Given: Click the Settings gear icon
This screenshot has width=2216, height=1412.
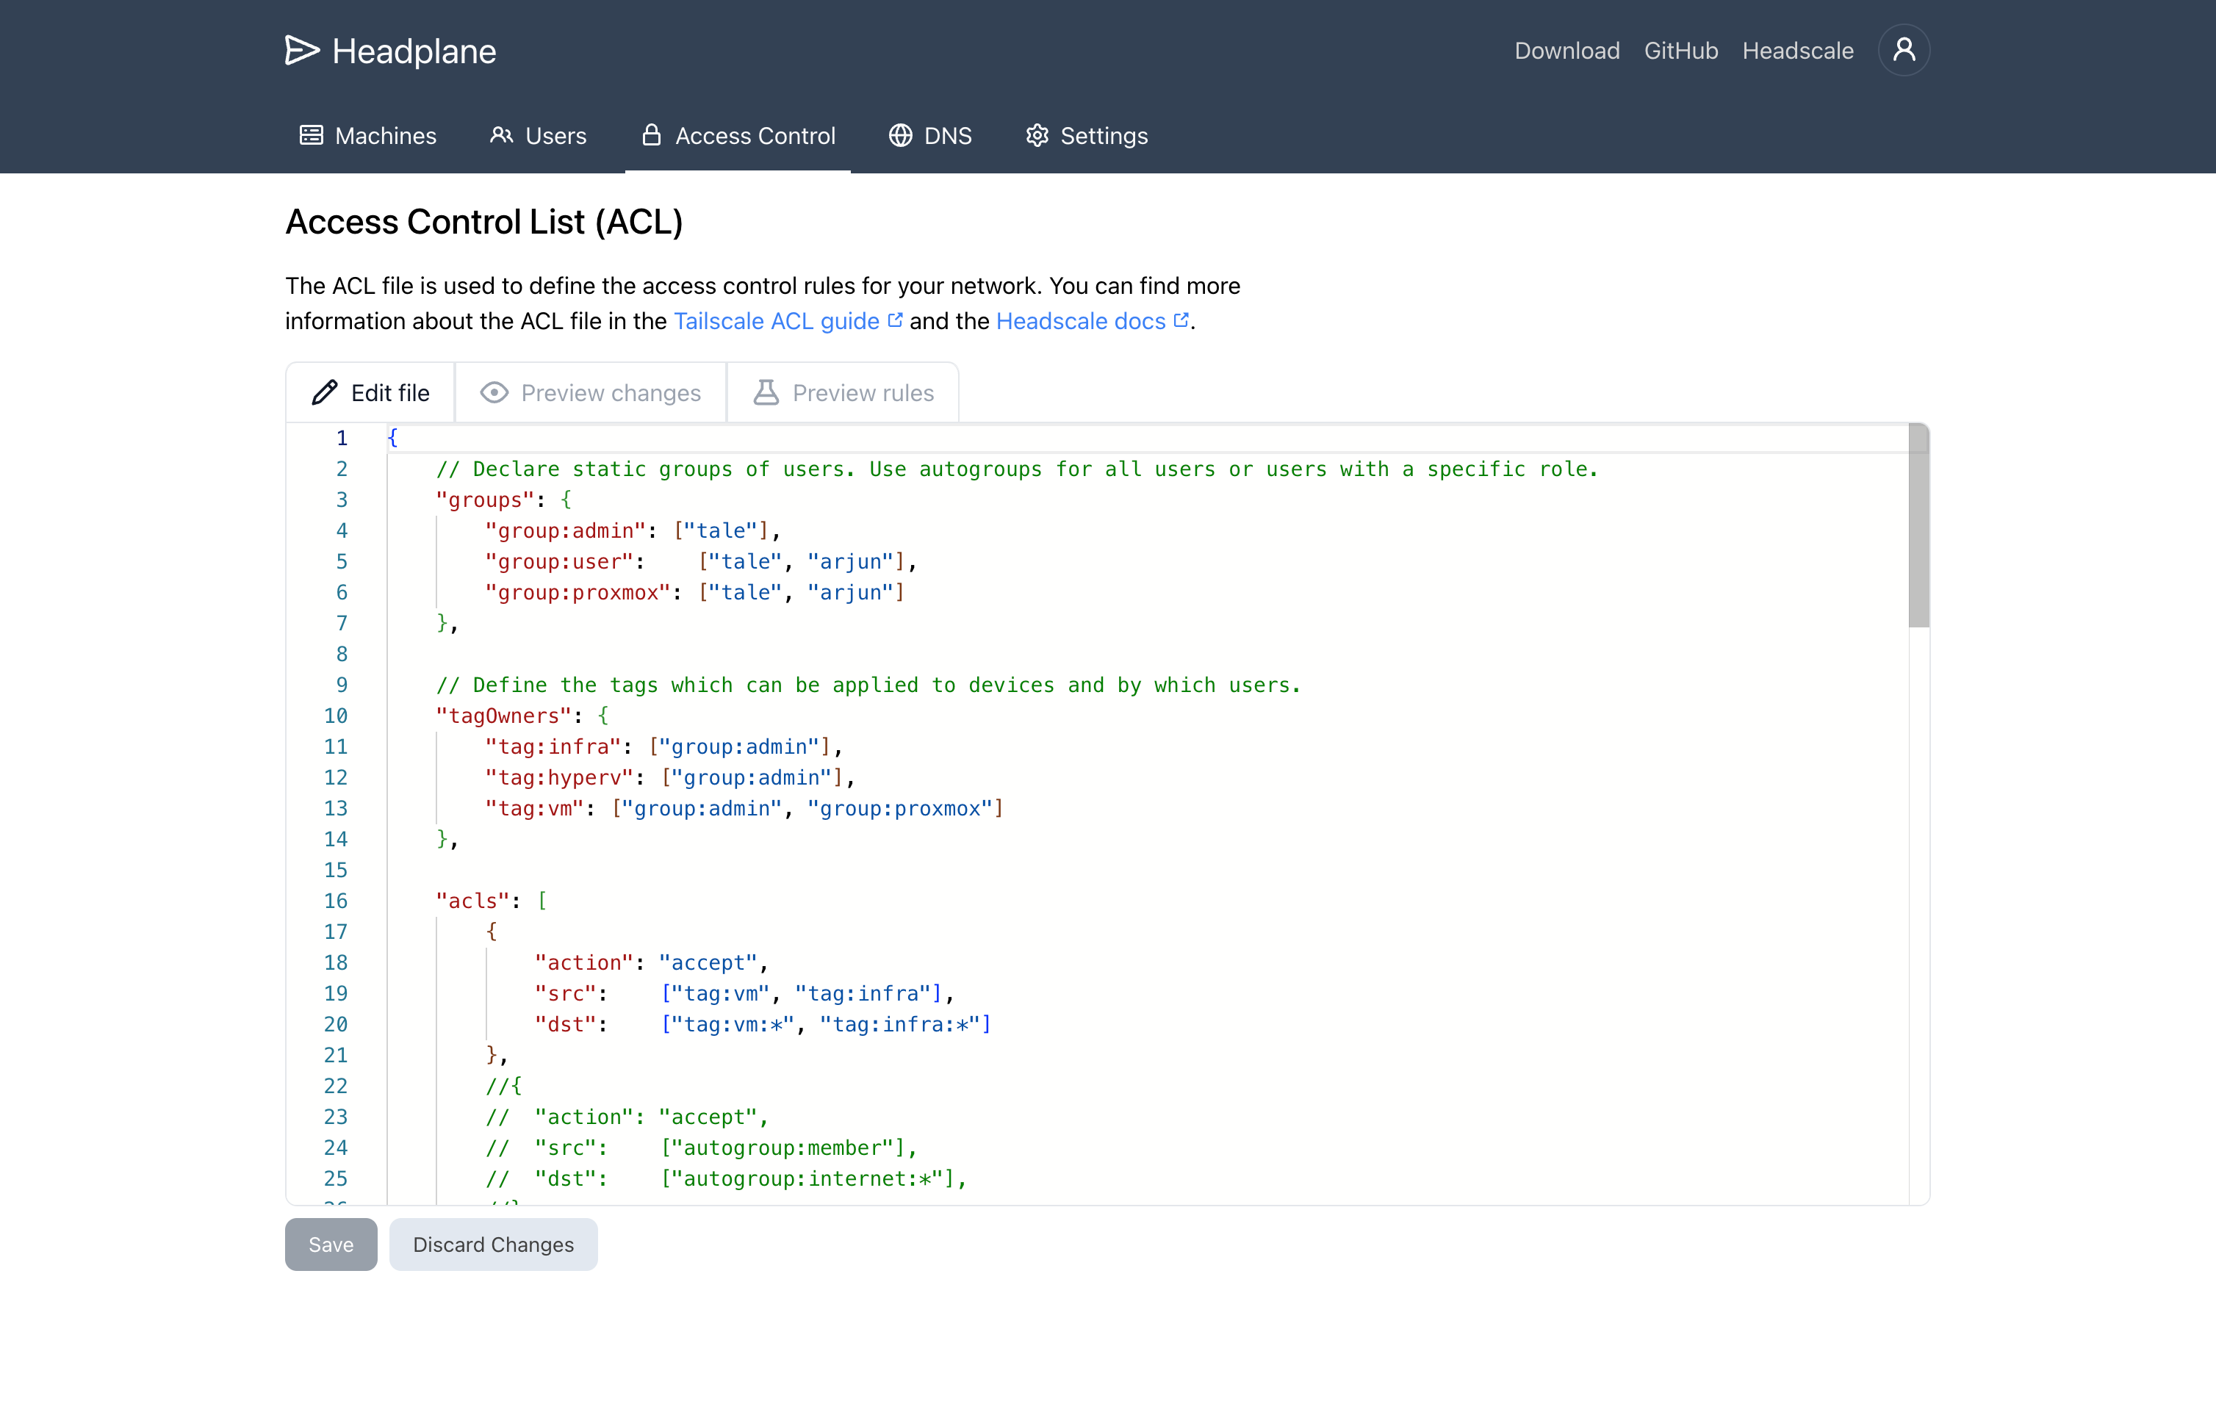Looking at the screenshot, I should pos(1037,135).
